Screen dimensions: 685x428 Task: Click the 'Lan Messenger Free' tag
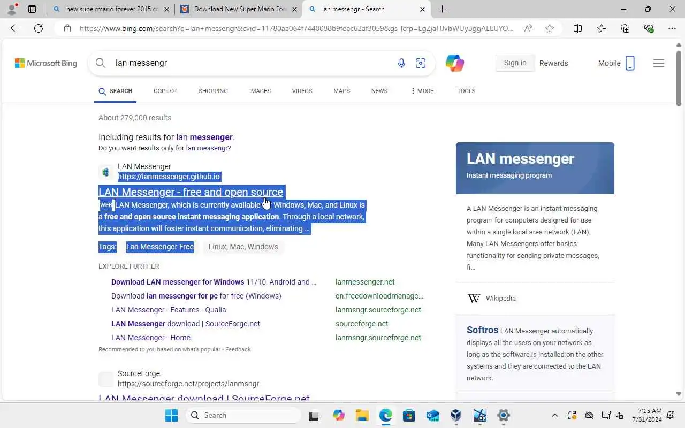pyautogui.click(x=160, y=247)
